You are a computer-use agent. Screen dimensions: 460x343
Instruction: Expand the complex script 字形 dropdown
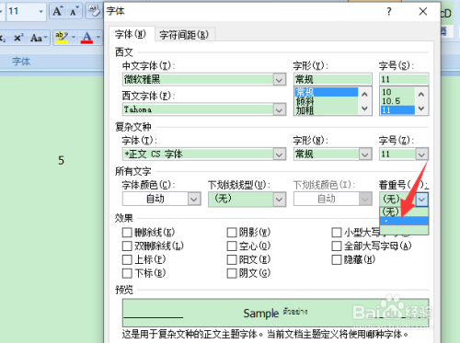pyautogui.click(x=365, y=154)
